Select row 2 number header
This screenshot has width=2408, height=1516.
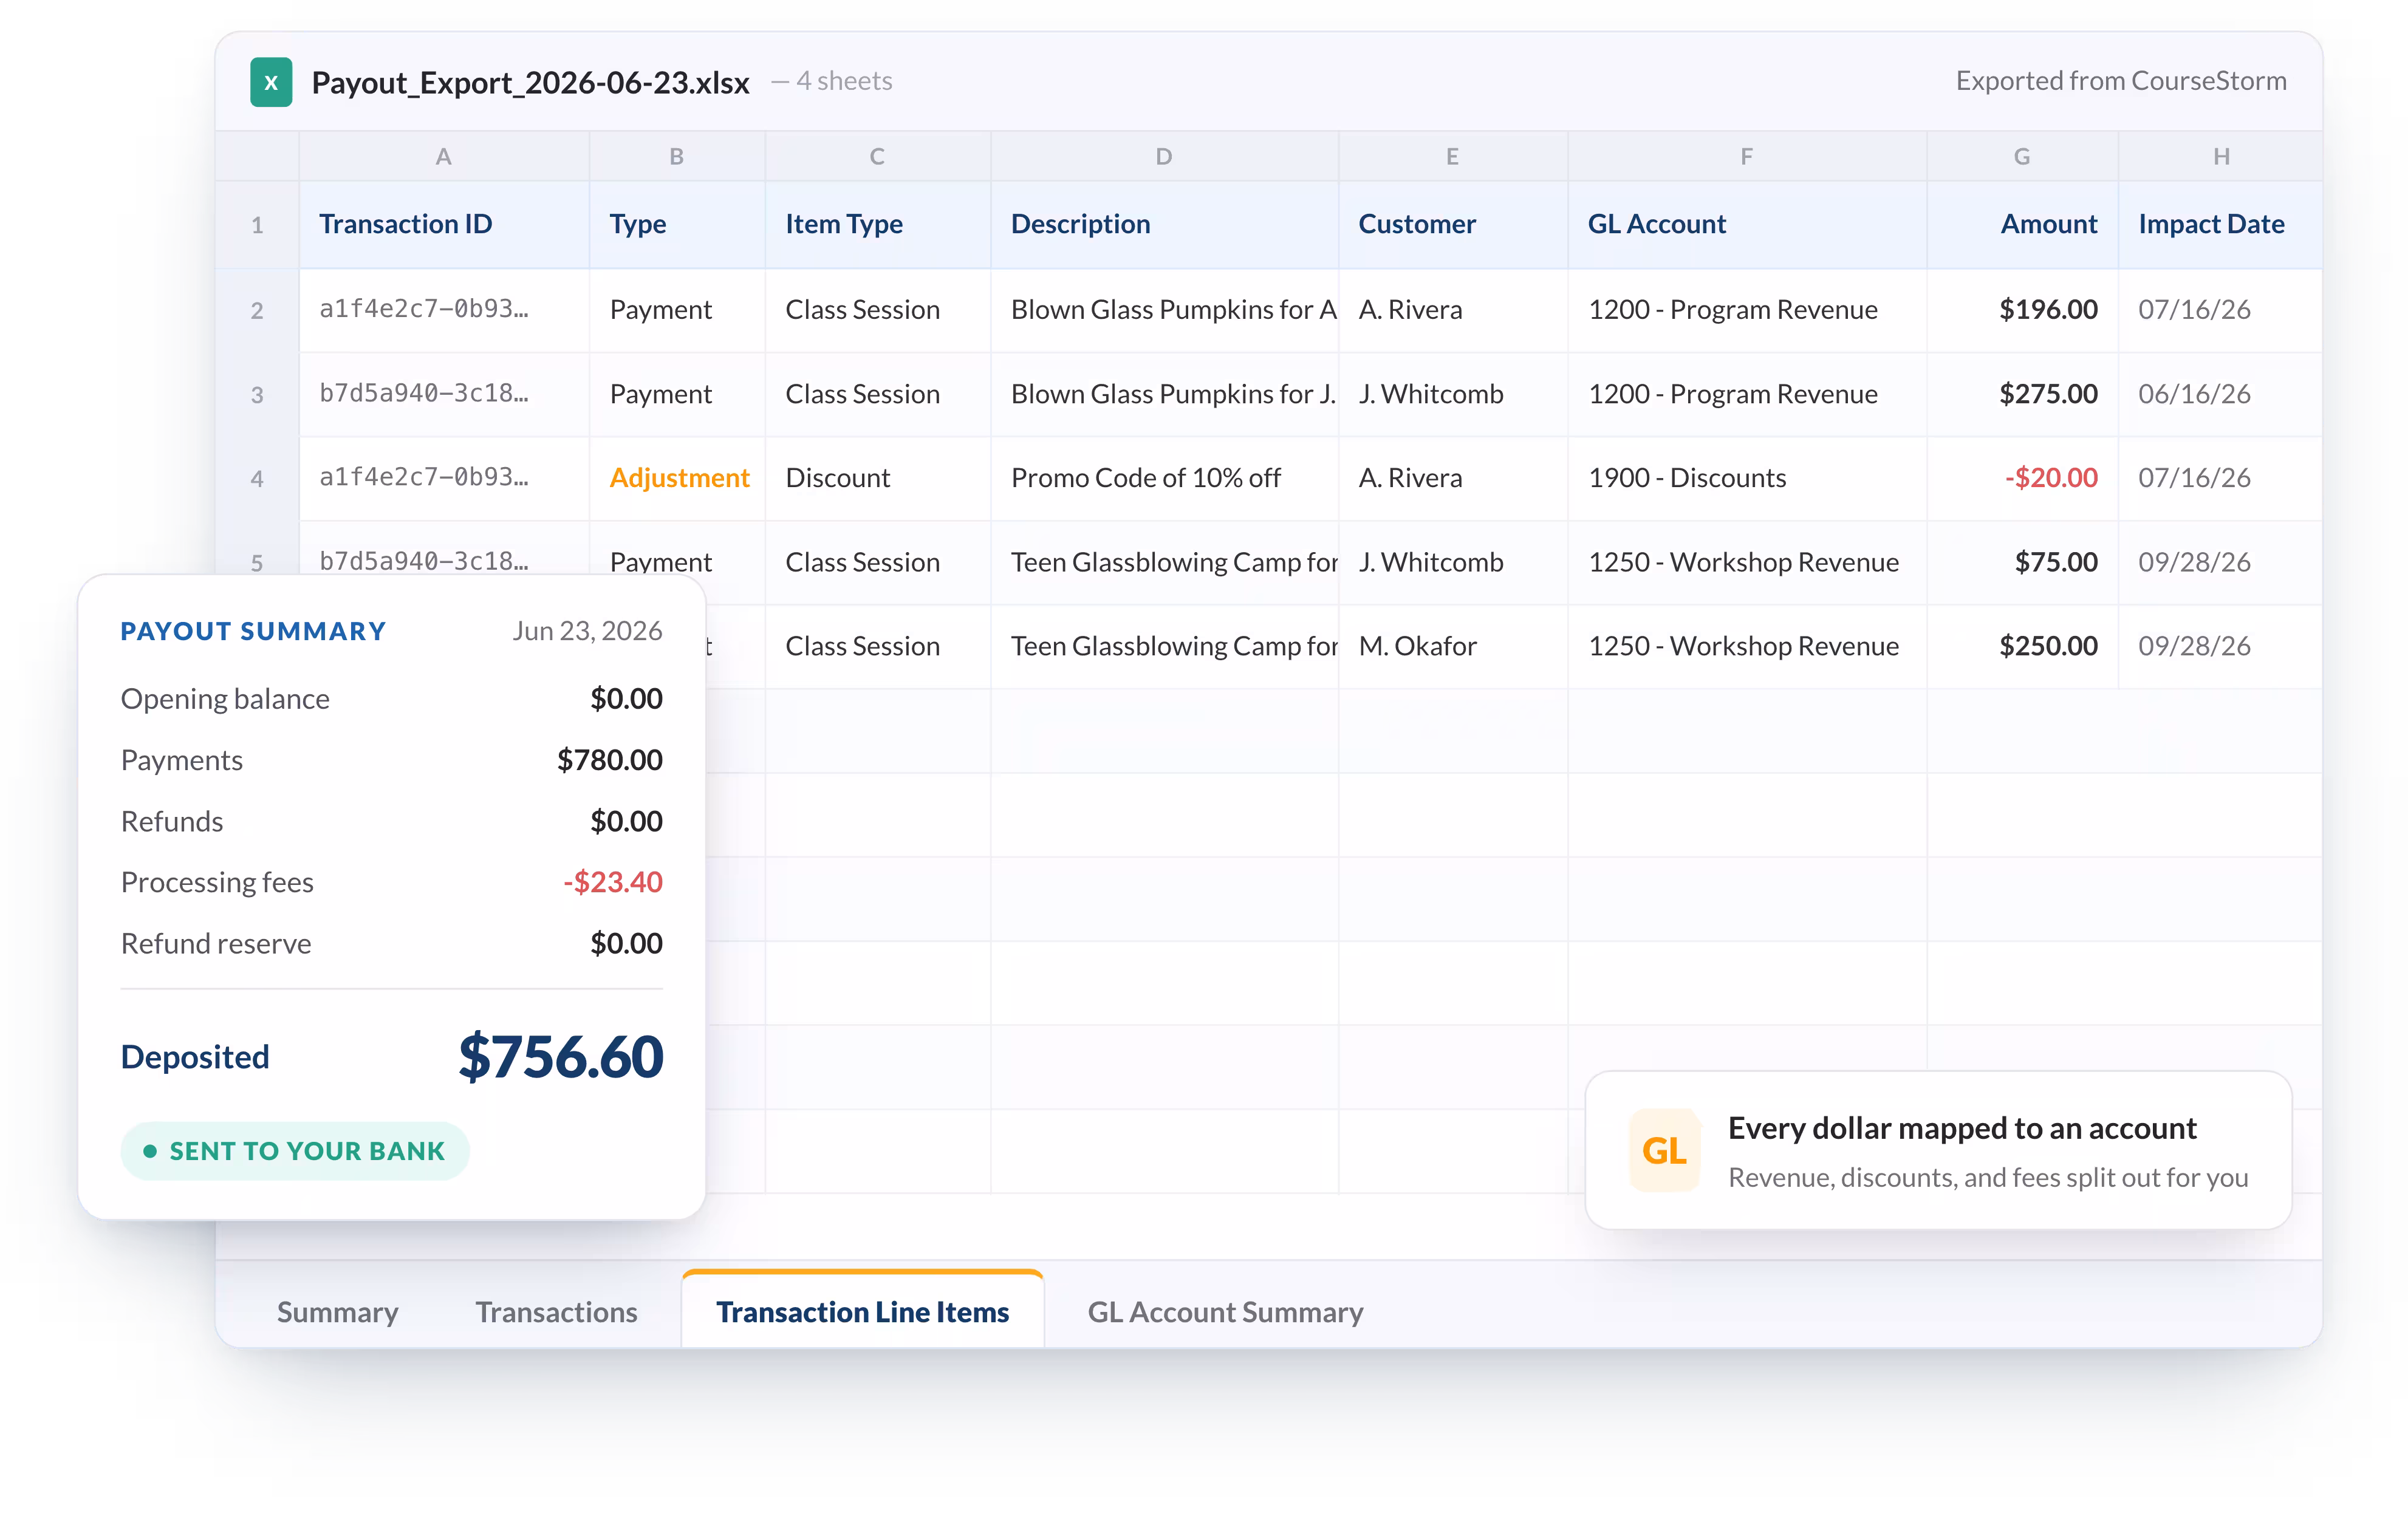click(x=257, y=310)
